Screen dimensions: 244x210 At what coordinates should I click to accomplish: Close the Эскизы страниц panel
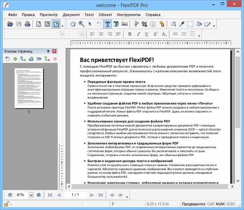(54, 51)
